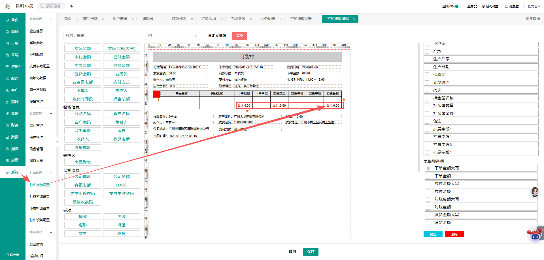Toggle the 下单金额大写 footer checkbox

tap(428, 168)
